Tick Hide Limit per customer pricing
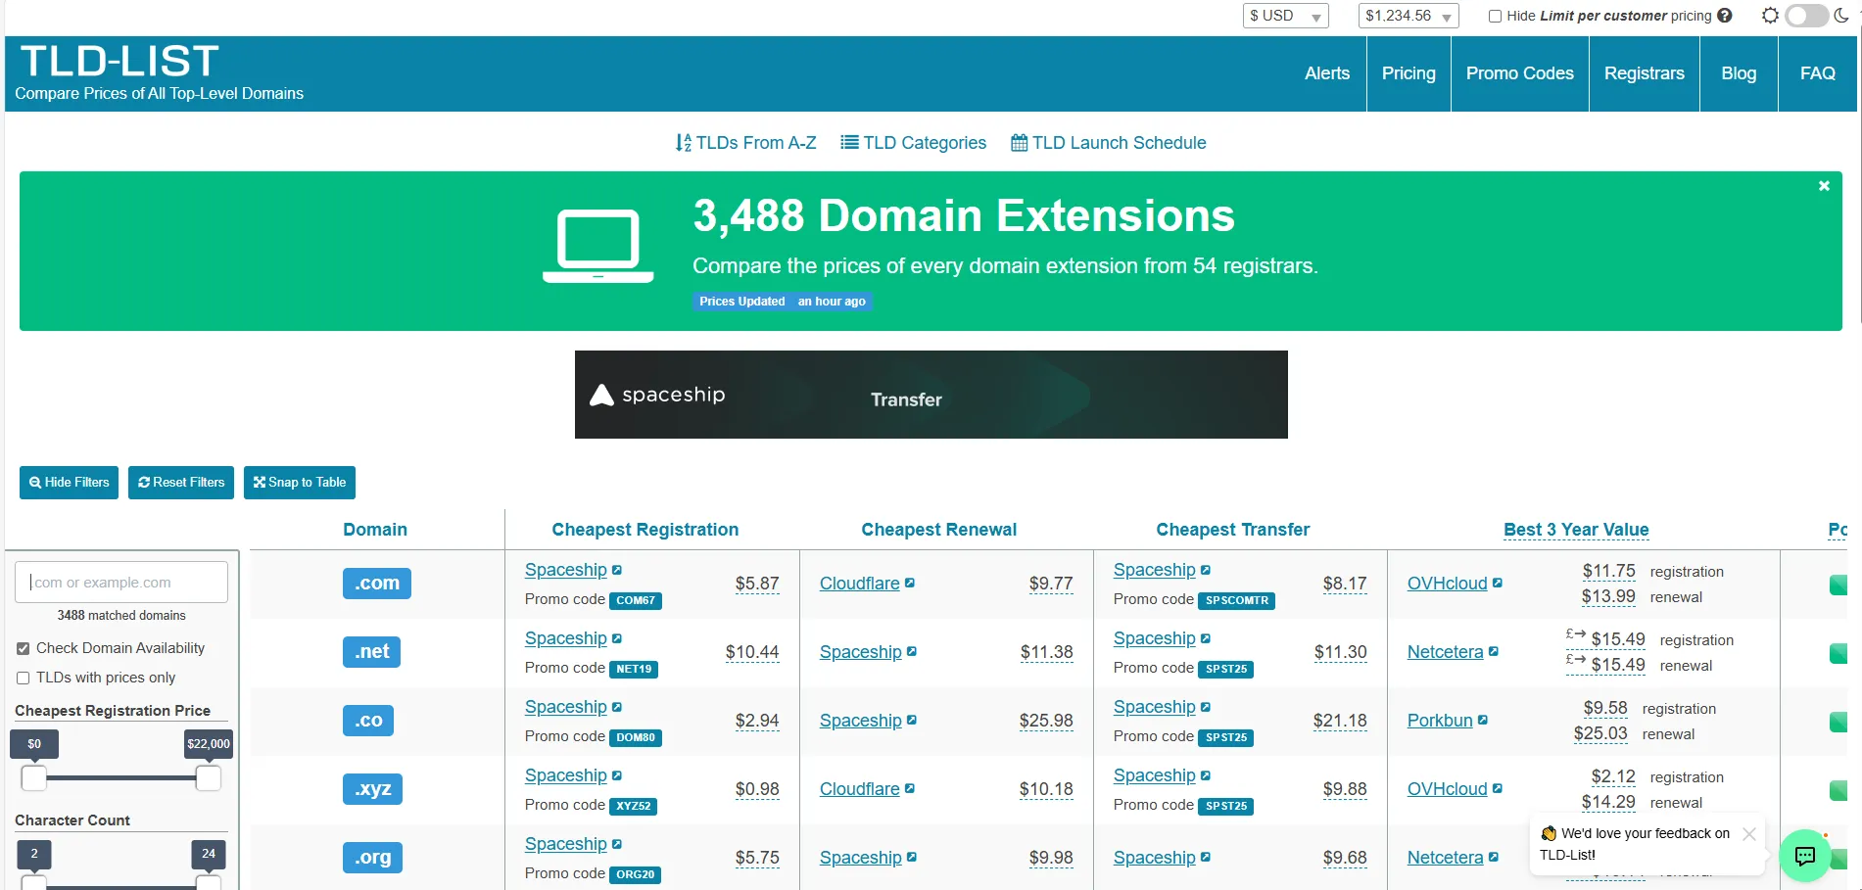 pyautogui.click(x=1495, y=16)
